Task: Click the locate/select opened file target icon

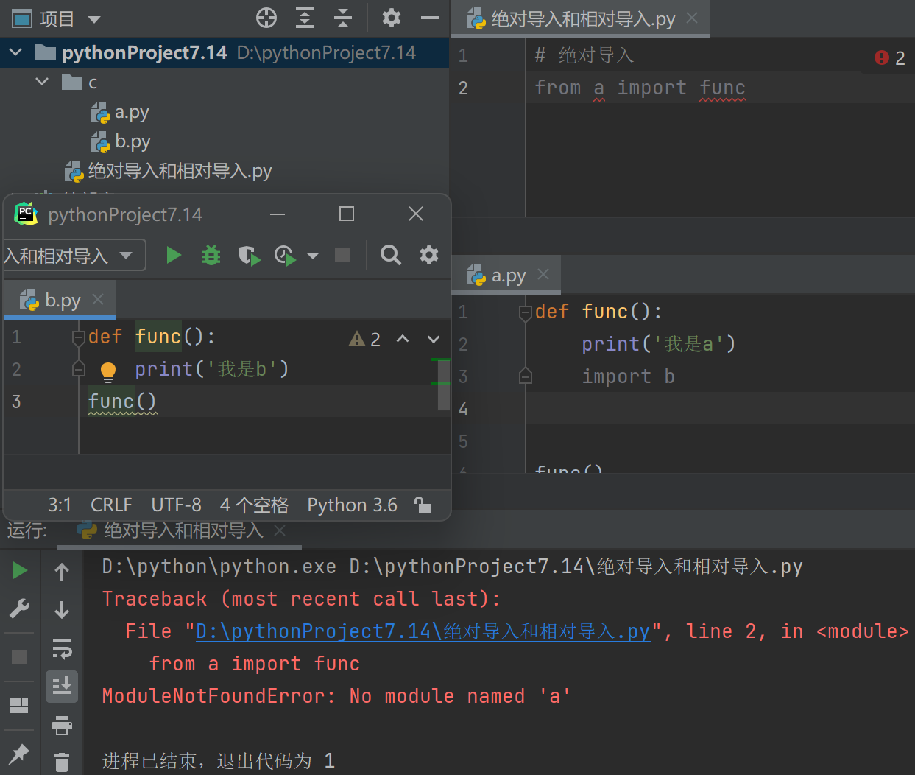Action: pos(266,18)
